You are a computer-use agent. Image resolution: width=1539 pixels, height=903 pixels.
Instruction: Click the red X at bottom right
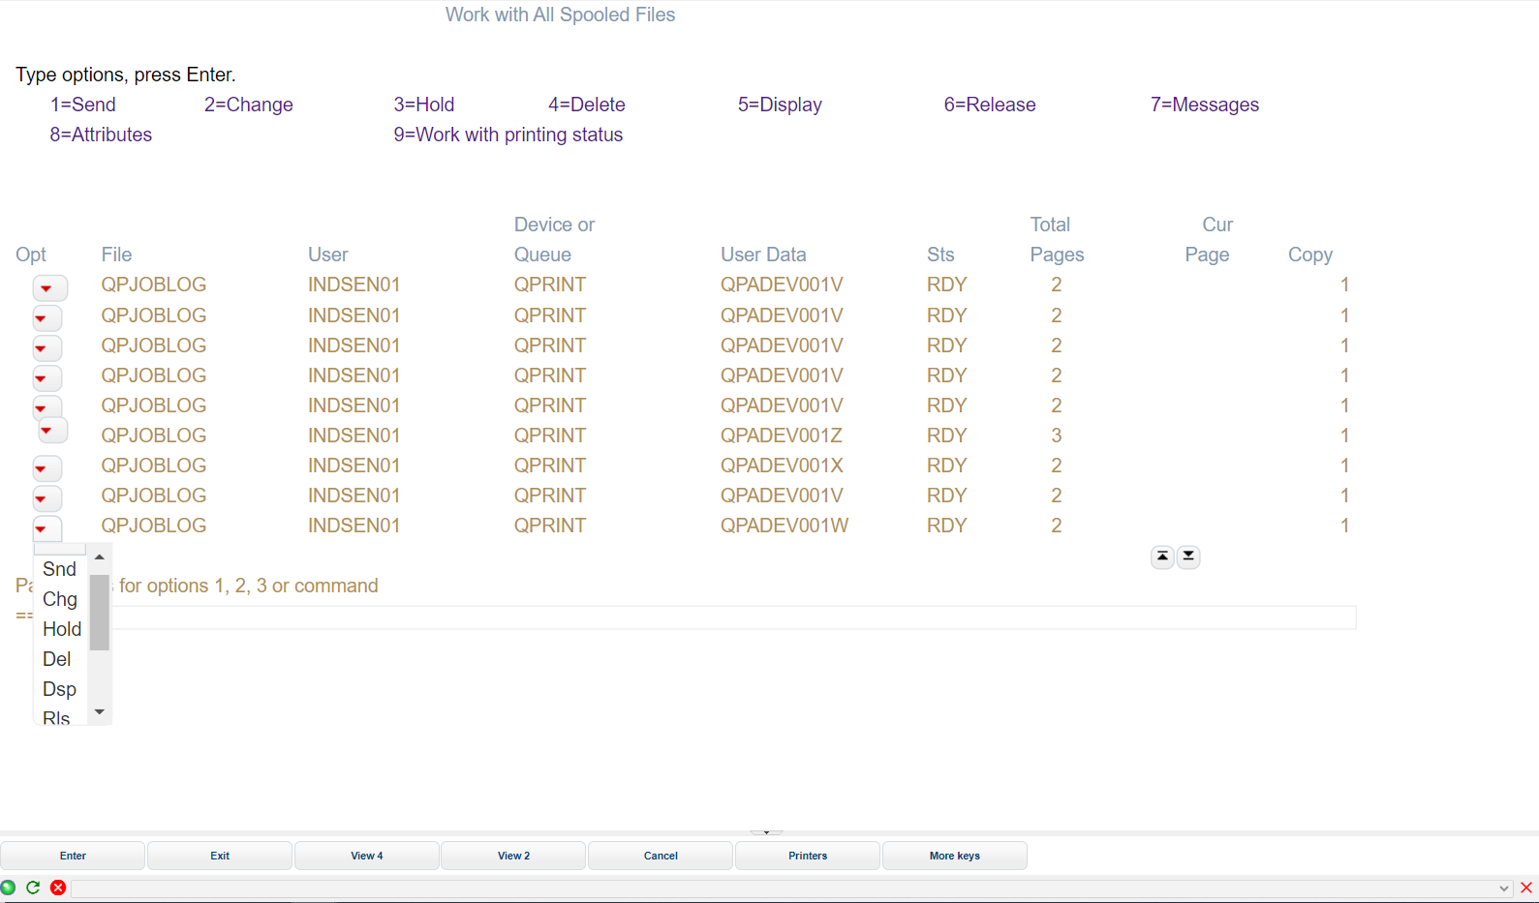pos(1526,888)
